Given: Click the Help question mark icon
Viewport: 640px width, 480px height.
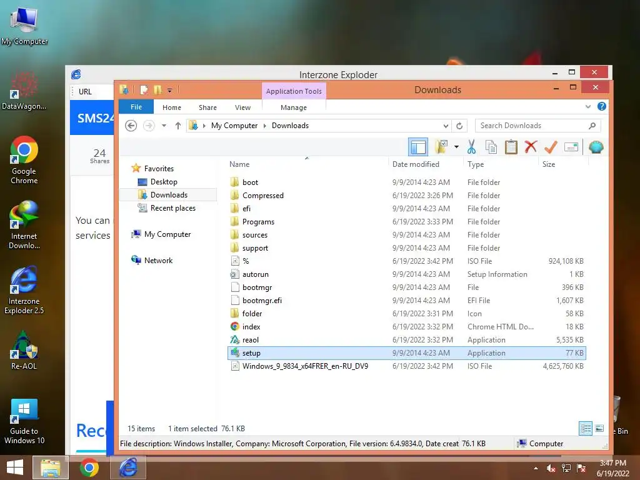Looking at the screenshot, I should coord(602,106).
